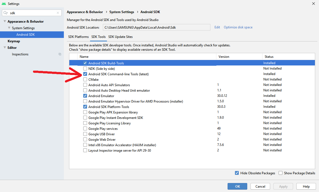This screenshot has height=192, width=319.
Task: Click the copy icon next to Inspections
Action: (x=60, y=54)
